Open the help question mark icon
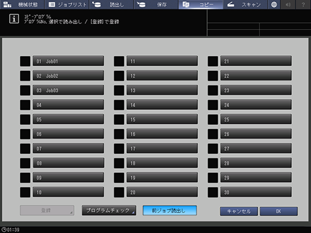Viewport: 311px width, 233px height. (x=303, y=4)
